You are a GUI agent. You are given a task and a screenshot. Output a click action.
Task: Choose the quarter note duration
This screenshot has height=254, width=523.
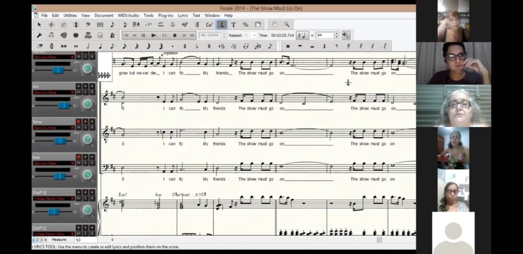point(100,46)
